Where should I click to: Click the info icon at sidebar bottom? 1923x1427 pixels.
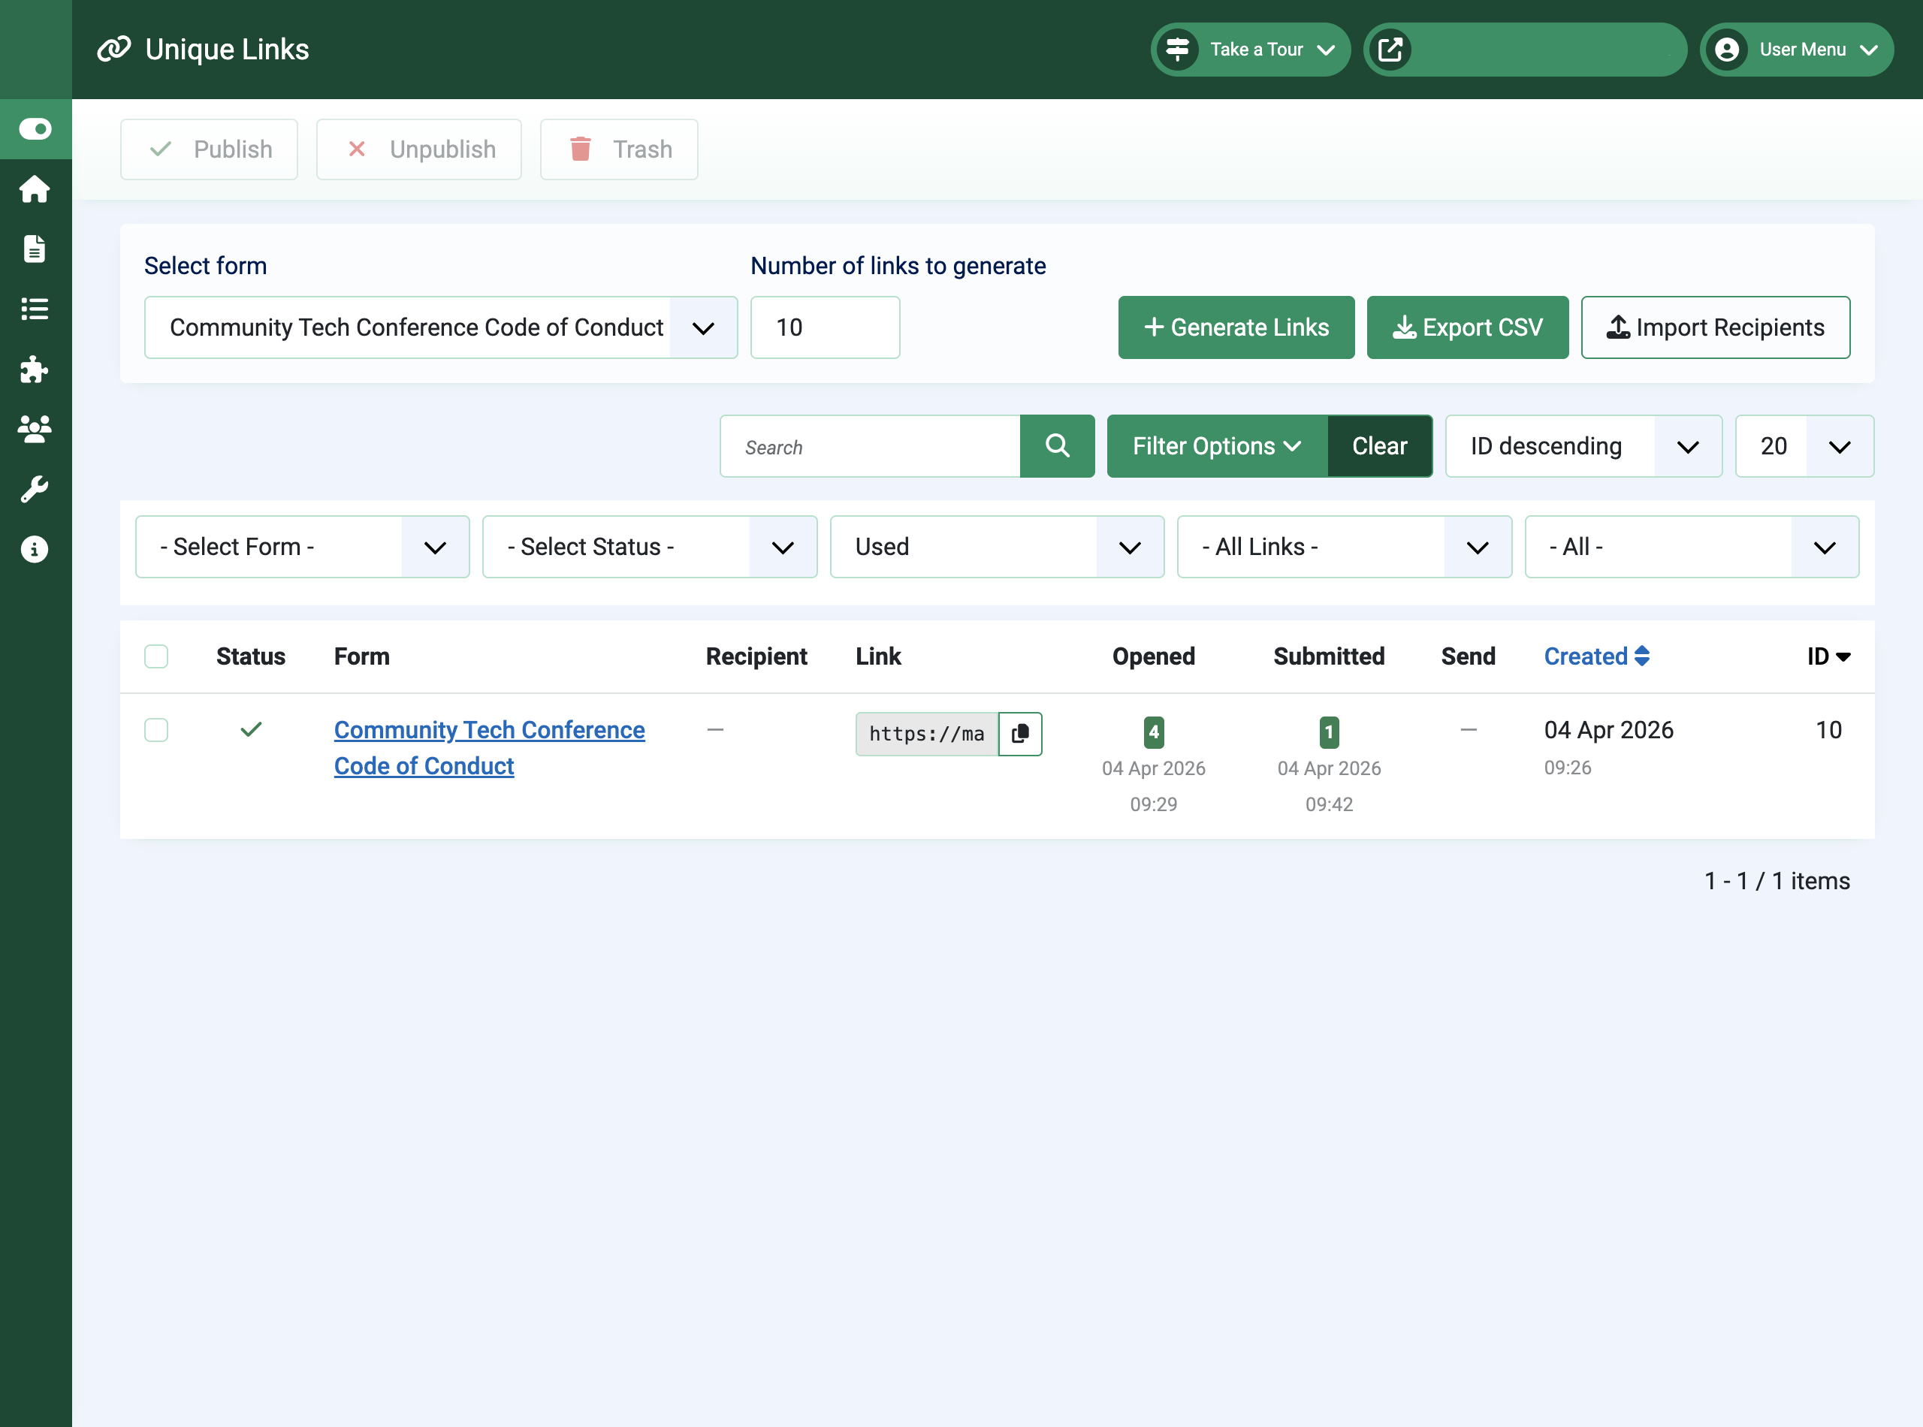35,548
